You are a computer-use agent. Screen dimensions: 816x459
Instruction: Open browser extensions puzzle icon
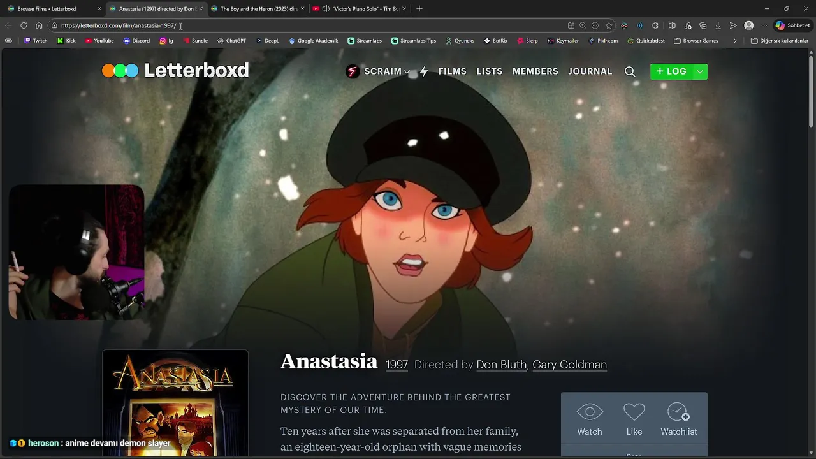coord(655,25)
